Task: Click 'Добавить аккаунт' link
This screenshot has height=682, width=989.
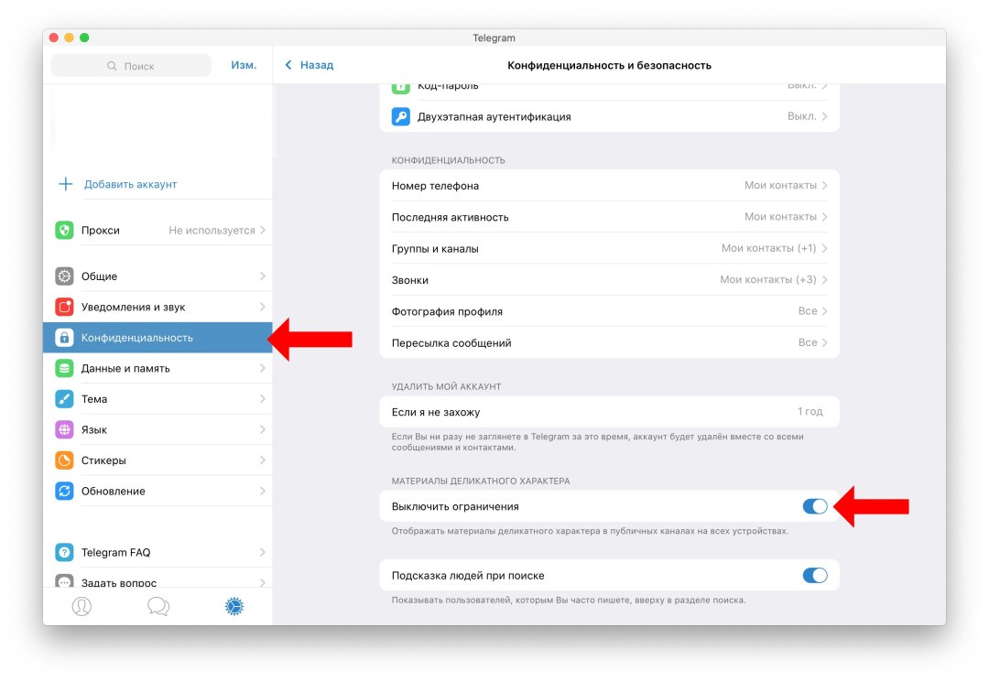Action: point(130,184)
